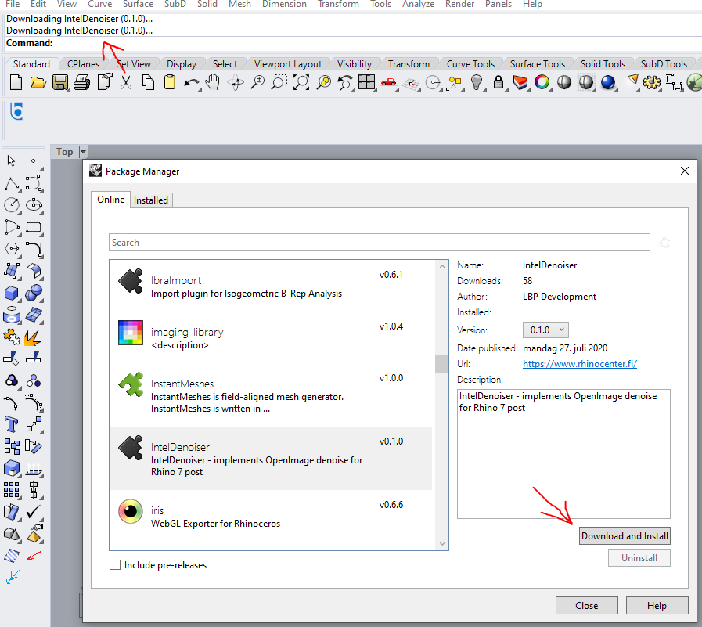Click Download and Install button
702x627 pixels.
[x=625, y=536]
